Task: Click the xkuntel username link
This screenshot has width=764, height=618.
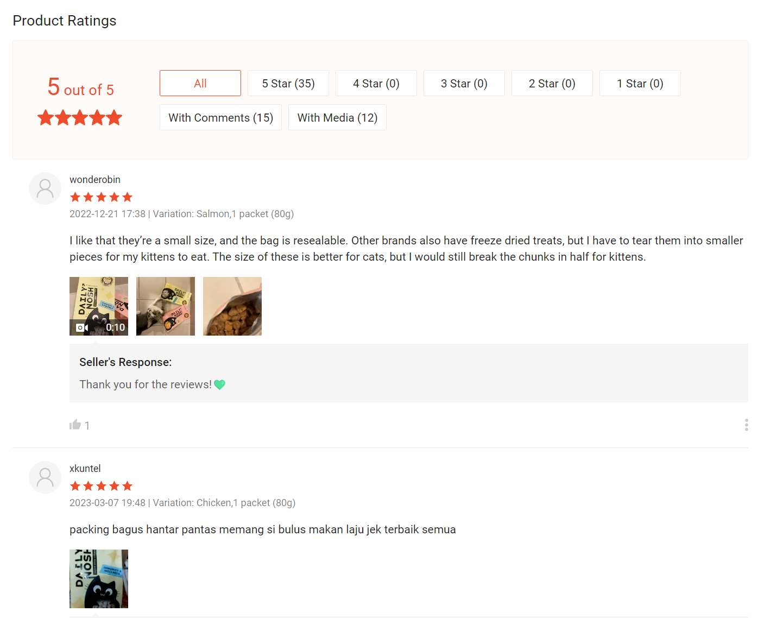Action: coord(85,469)
